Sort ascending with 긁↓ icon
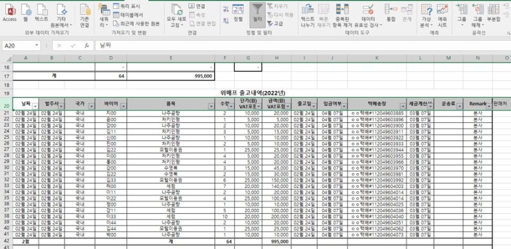 pyautogui.click(x=225, y=9)
